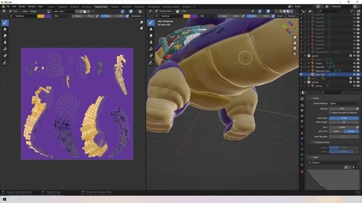Viewport: 362px width, 203px height.
Task: Toggle strength pressure sensitivity in image editor header
Action: pos(127,16)
